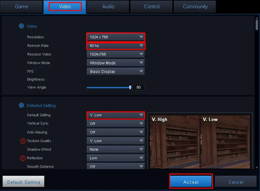260x191 pixels.
Task: Change the FPS Basic Display dropdown
Action: click(116, 71)
